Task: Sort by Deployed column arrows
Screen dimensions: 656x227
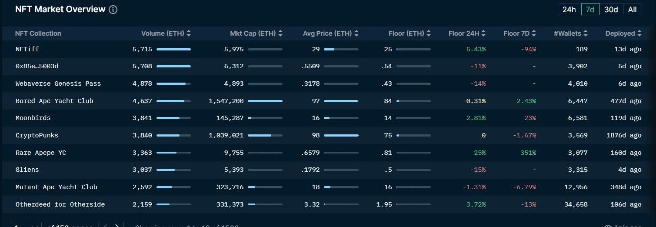Action: point(639,33)
